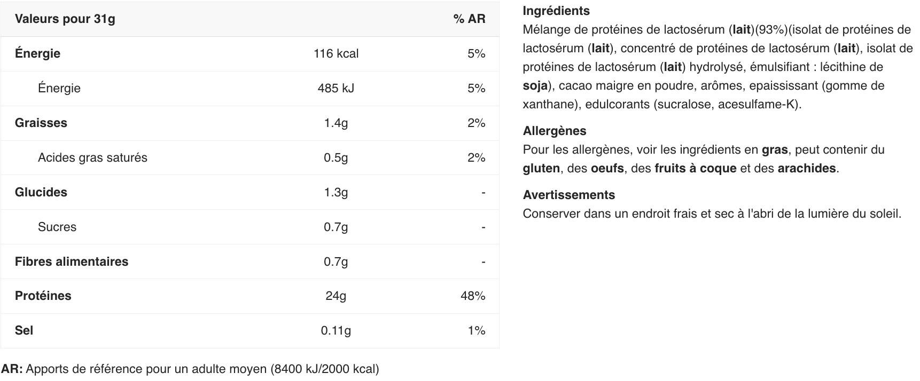The image size is (920, 381).
Task: Select the 'Graisses' row label
Action: 41,123
